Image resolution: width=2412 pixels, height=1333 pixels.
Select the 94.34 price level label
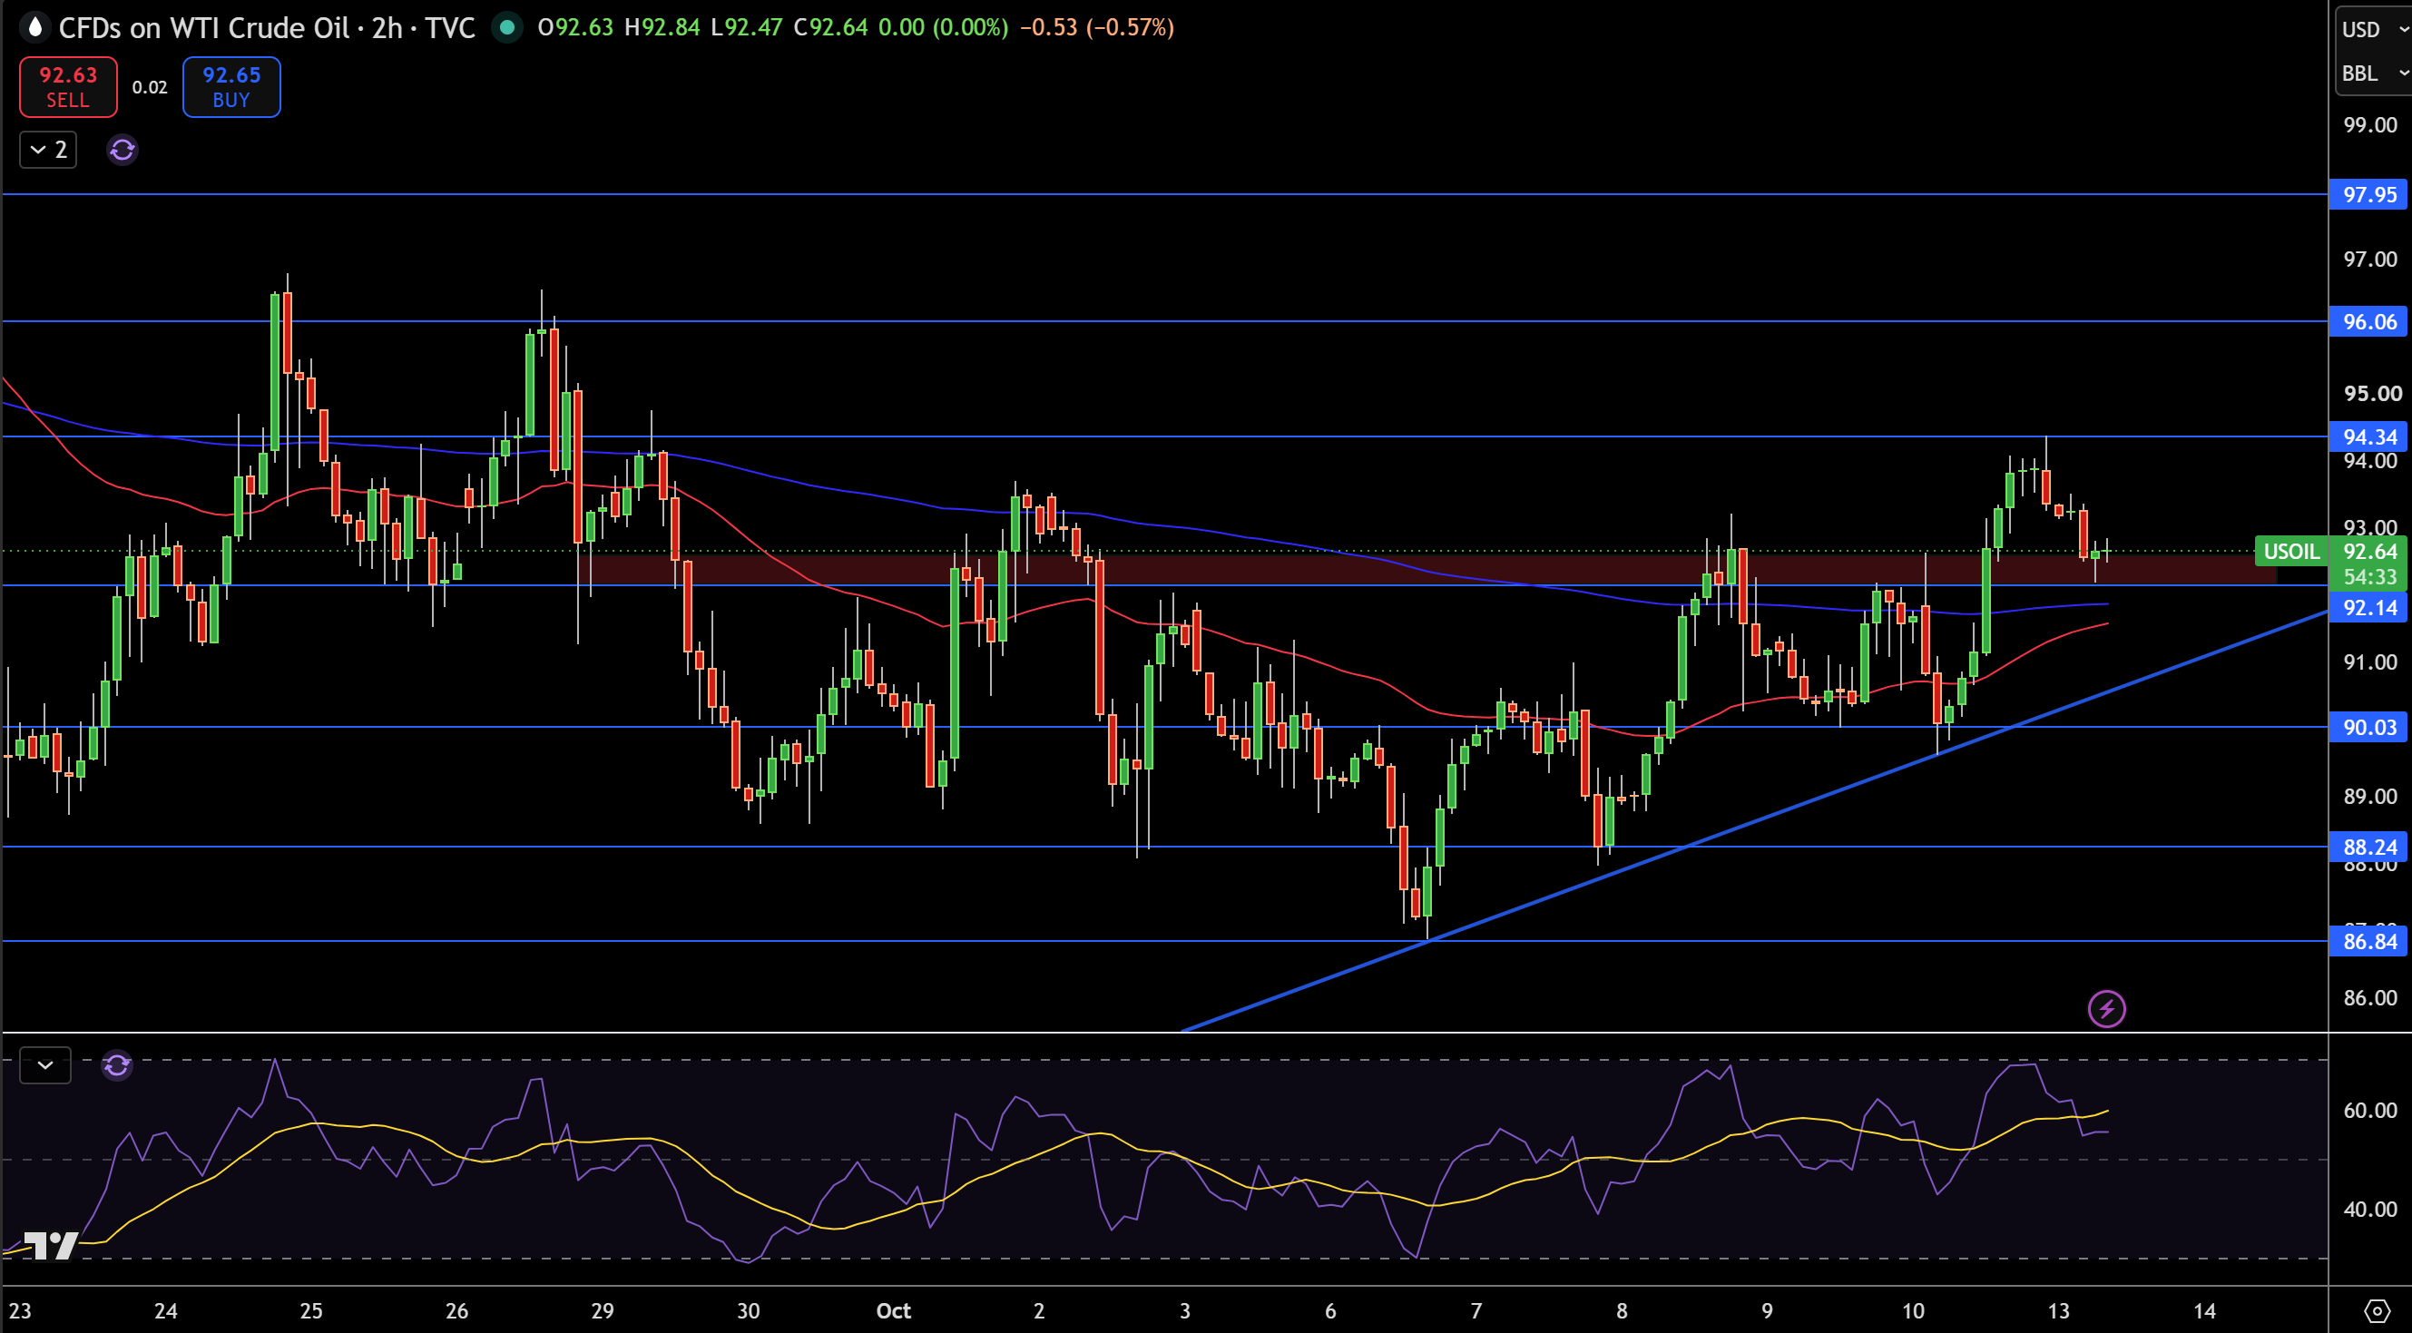pos(2370,437)
